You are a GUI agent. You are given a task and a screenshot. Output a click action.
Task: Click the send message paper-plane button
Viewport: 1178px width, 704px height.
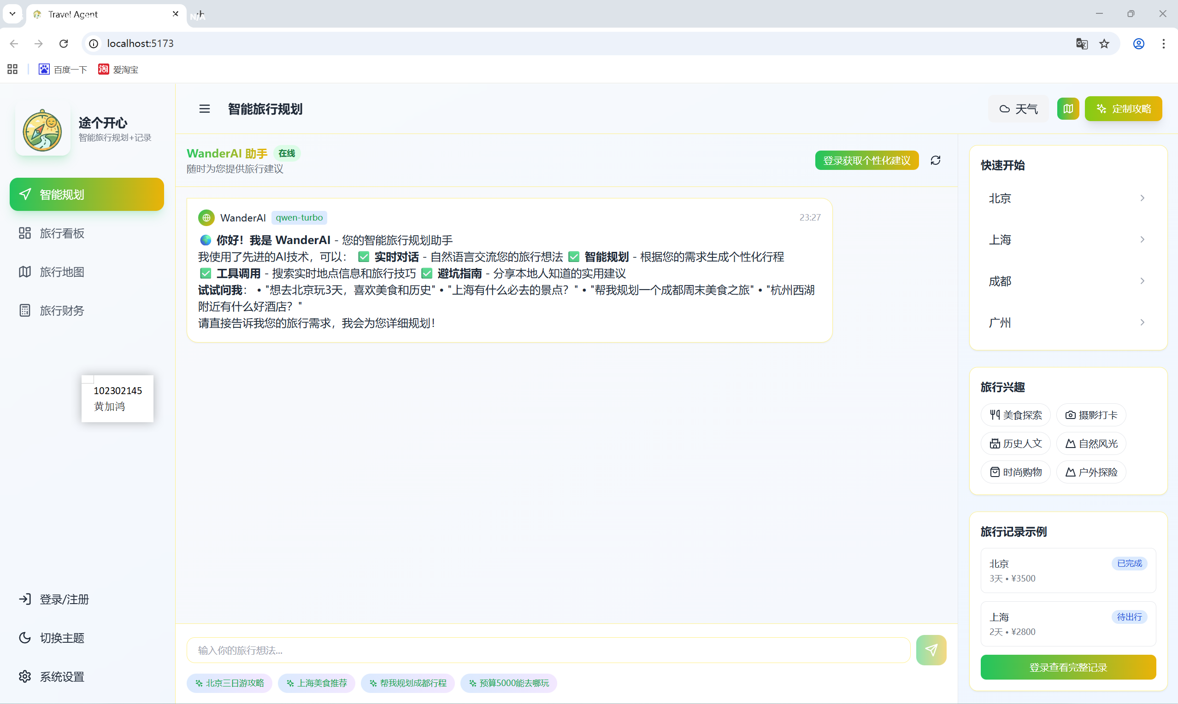coord(931,650)
